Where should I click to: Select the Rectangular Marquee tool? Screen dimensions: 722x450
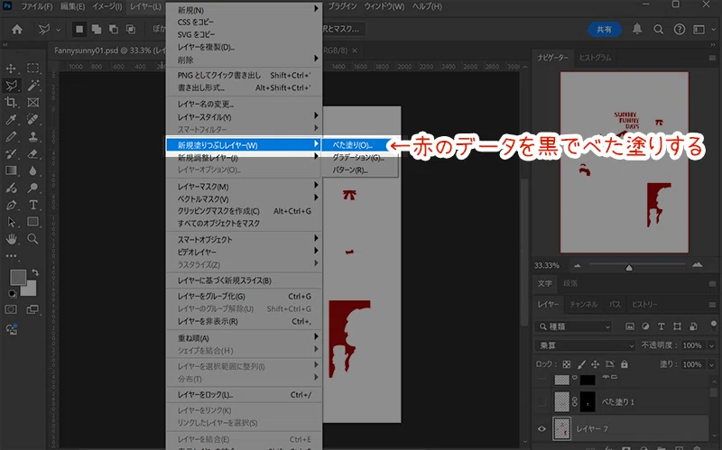pos(32,69)
